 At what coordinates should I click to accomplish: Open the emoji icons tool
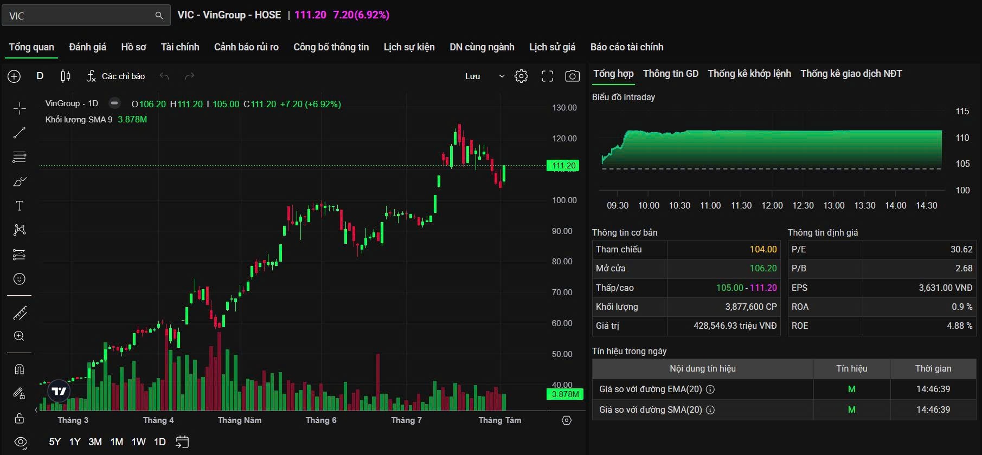tap(20, 279)
